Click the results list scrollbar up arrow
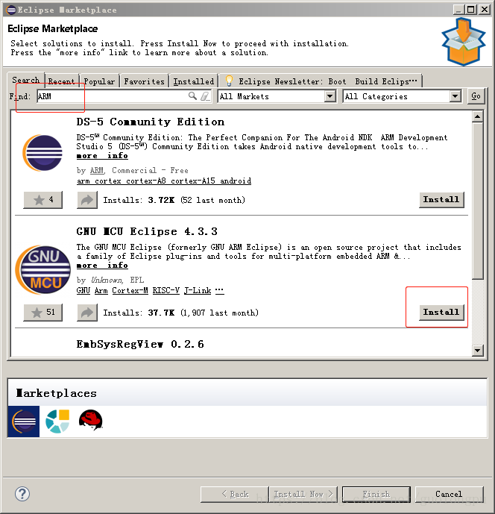495x514 pixels. tap(477, 116)
